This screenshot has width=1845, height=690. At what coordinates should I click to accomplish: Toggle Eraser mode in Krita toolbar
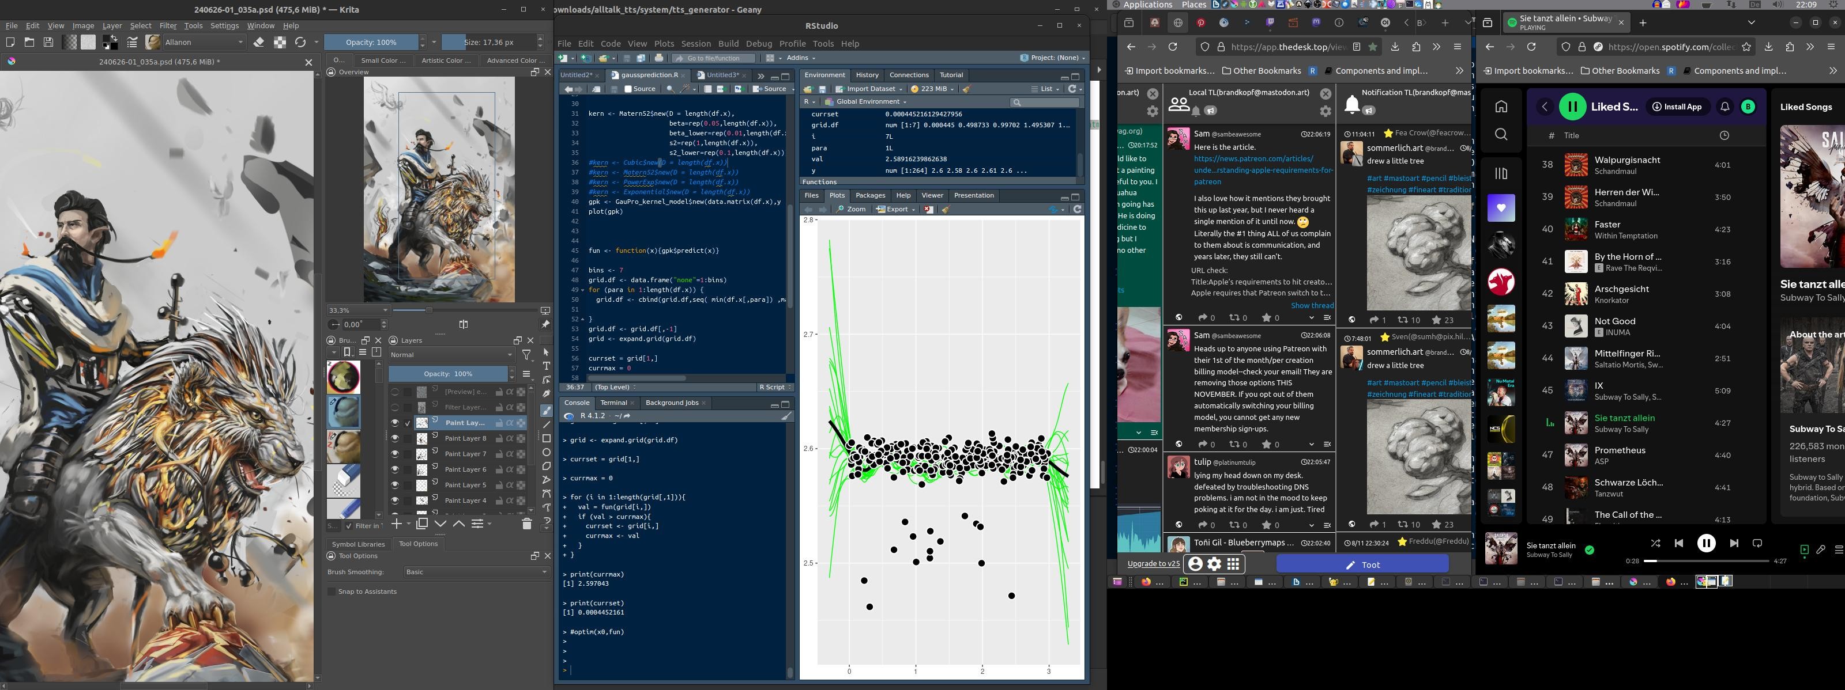[x=259, y=42]
